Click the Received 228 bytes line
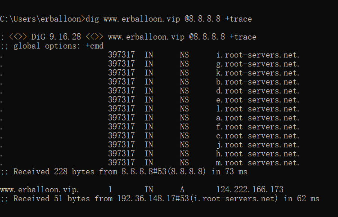Image resolution: width=338 pixels, height=217 pixels. (x=124, y=172)
